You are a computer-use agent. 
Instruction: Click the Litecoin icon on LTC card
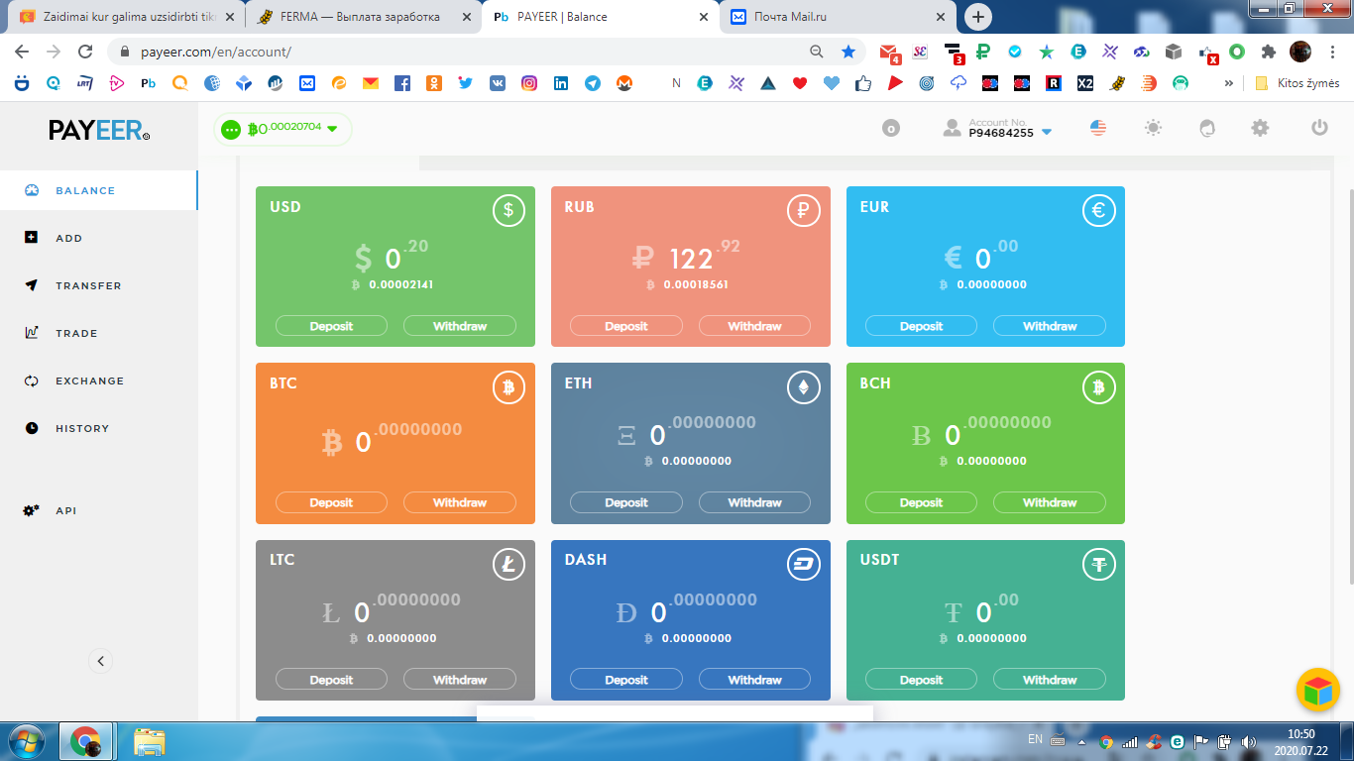[508, 565]
